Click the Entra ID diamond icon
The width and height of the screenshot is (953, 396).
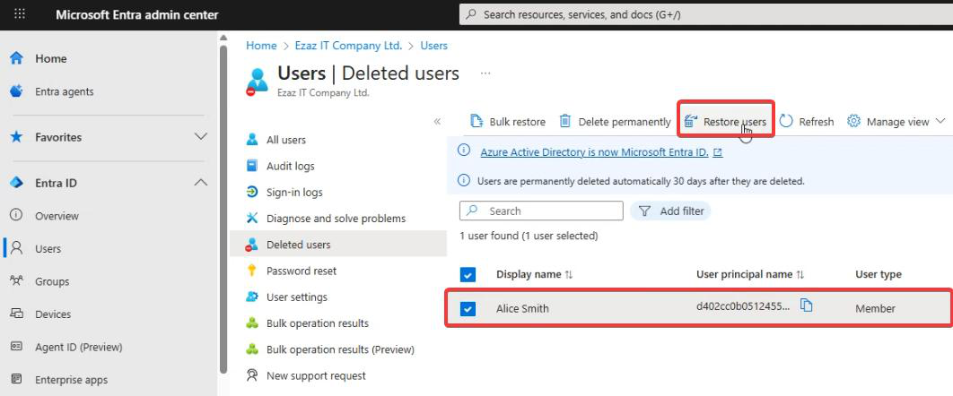16,183
